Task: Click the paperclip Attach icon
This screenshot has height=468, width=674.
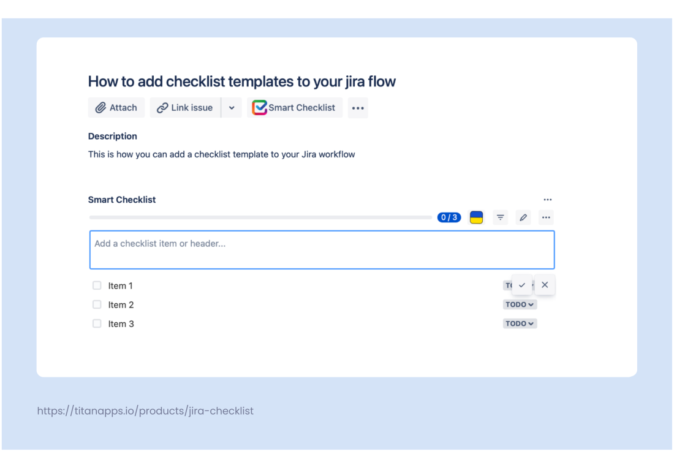Action: click(x=101, y=107)
